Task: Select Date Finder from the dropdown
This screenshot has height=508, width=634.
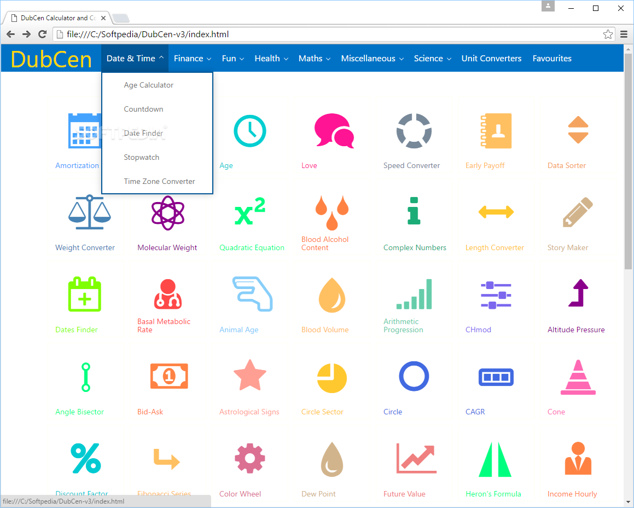Action: (x=158, y=133)
